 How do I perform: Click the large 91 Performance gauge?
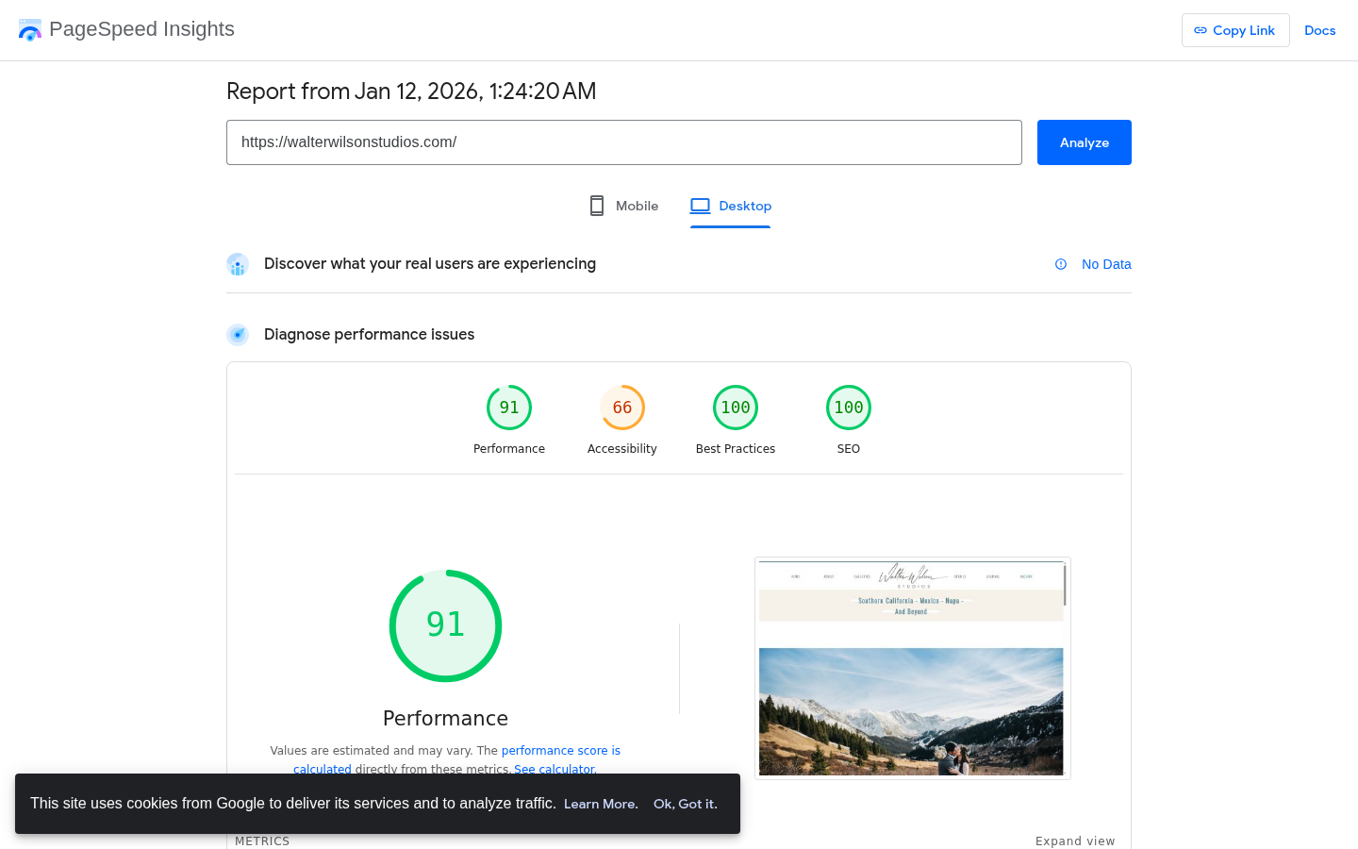[x=445, y=625]
